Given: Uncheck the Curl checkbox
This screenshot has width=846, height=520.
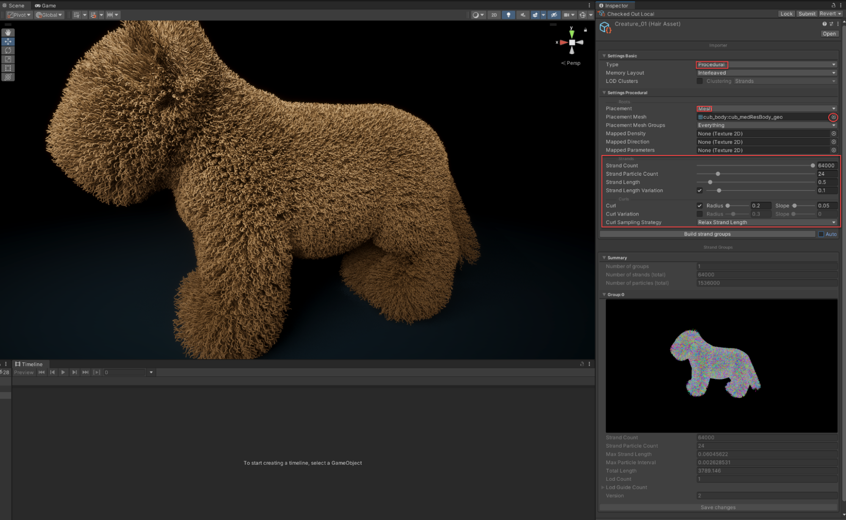Looking at the screenshot, I should tap(700, 206).
